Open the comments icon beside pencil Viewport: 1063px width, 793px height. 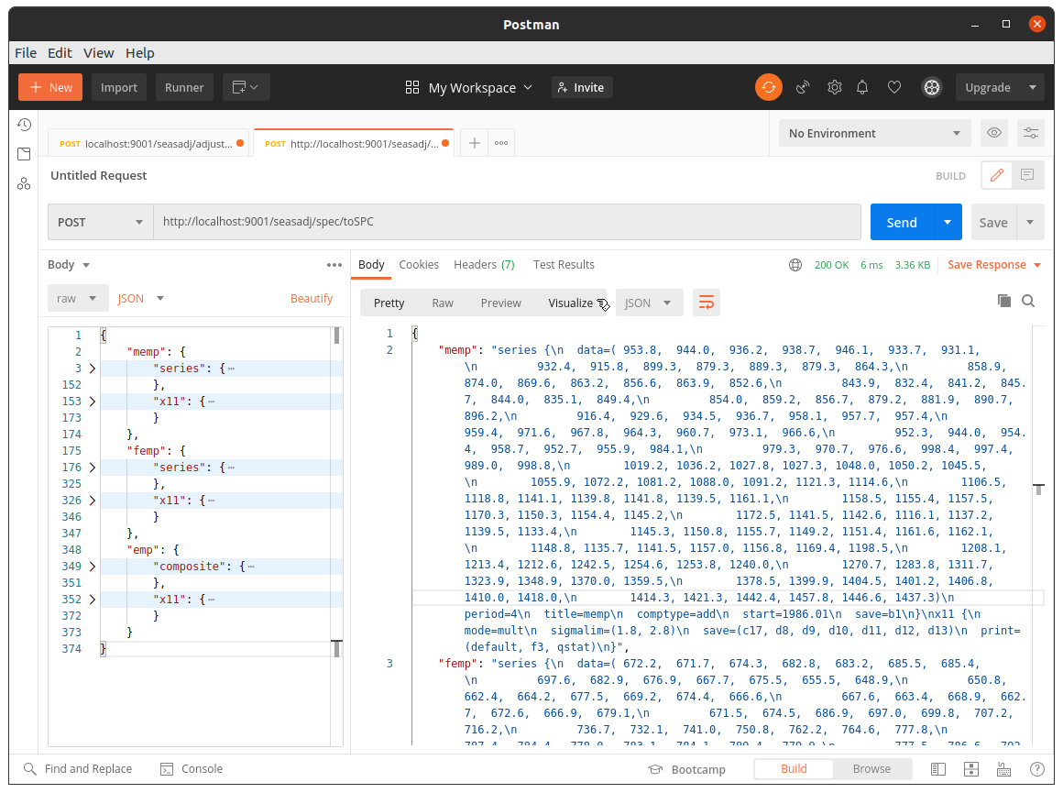[1028, 176]
